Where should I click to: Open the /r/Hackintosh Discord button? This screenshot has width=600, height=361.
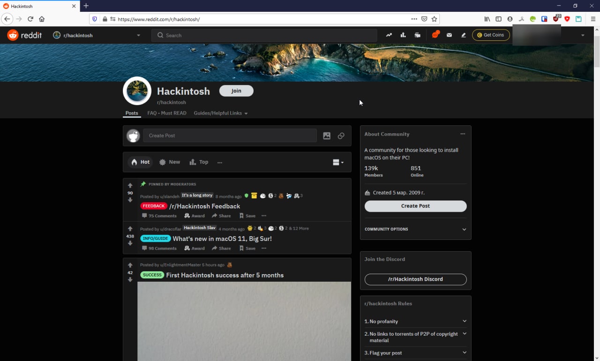[x=415, y=279]
